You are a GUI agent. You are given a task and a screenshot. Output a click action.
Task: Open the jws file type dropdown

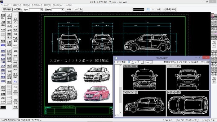point(151,62)
